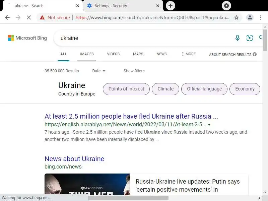Screen dimensions: 268x201
Task: Click the vertical scrollbar up arrow
Action: 265,27
